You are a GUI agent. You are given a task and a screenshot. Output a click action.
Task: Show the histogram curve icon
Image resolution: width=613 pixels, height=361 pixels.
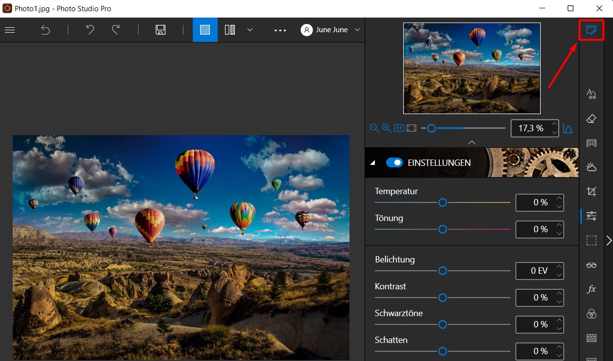tap(568, 128)
